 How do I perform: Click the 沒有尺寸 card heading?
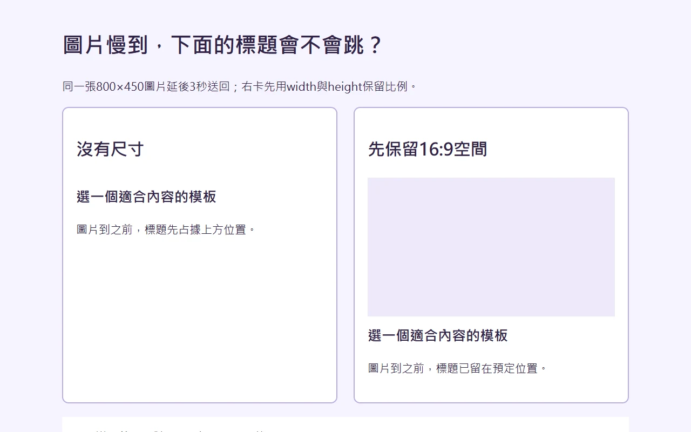click(110, 149)
